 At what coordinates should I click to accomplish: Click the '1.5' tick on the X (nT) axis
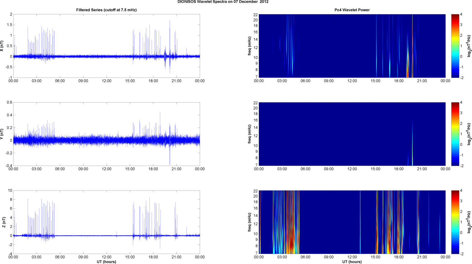(x=9, y=25)
